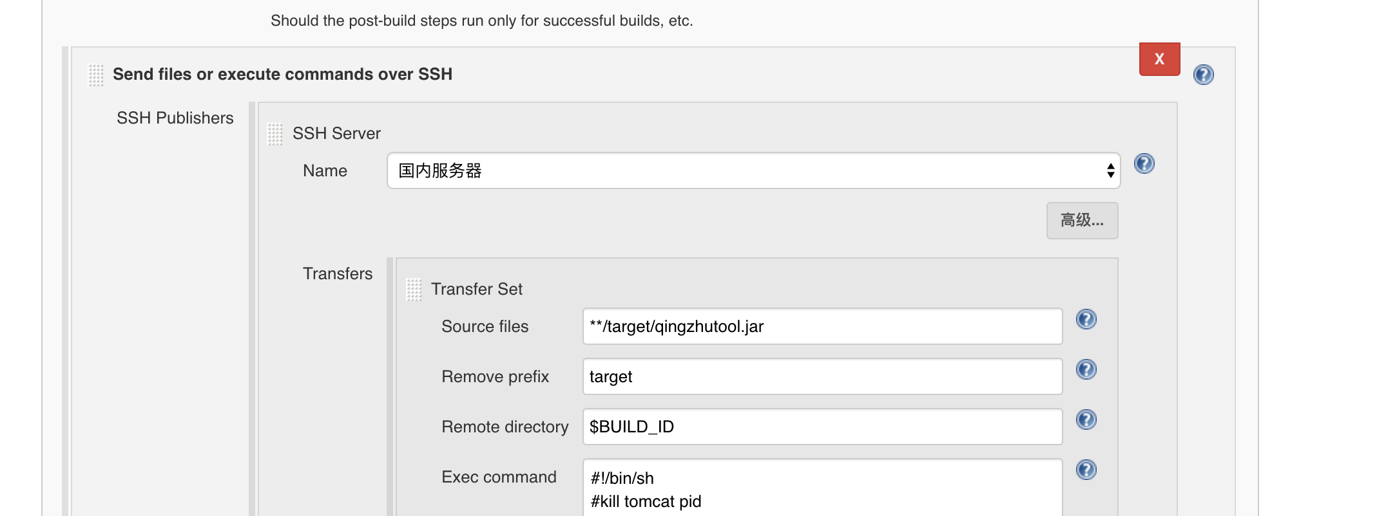Click the Source files qingzhutool.jar field

click(x=822, y=326)
